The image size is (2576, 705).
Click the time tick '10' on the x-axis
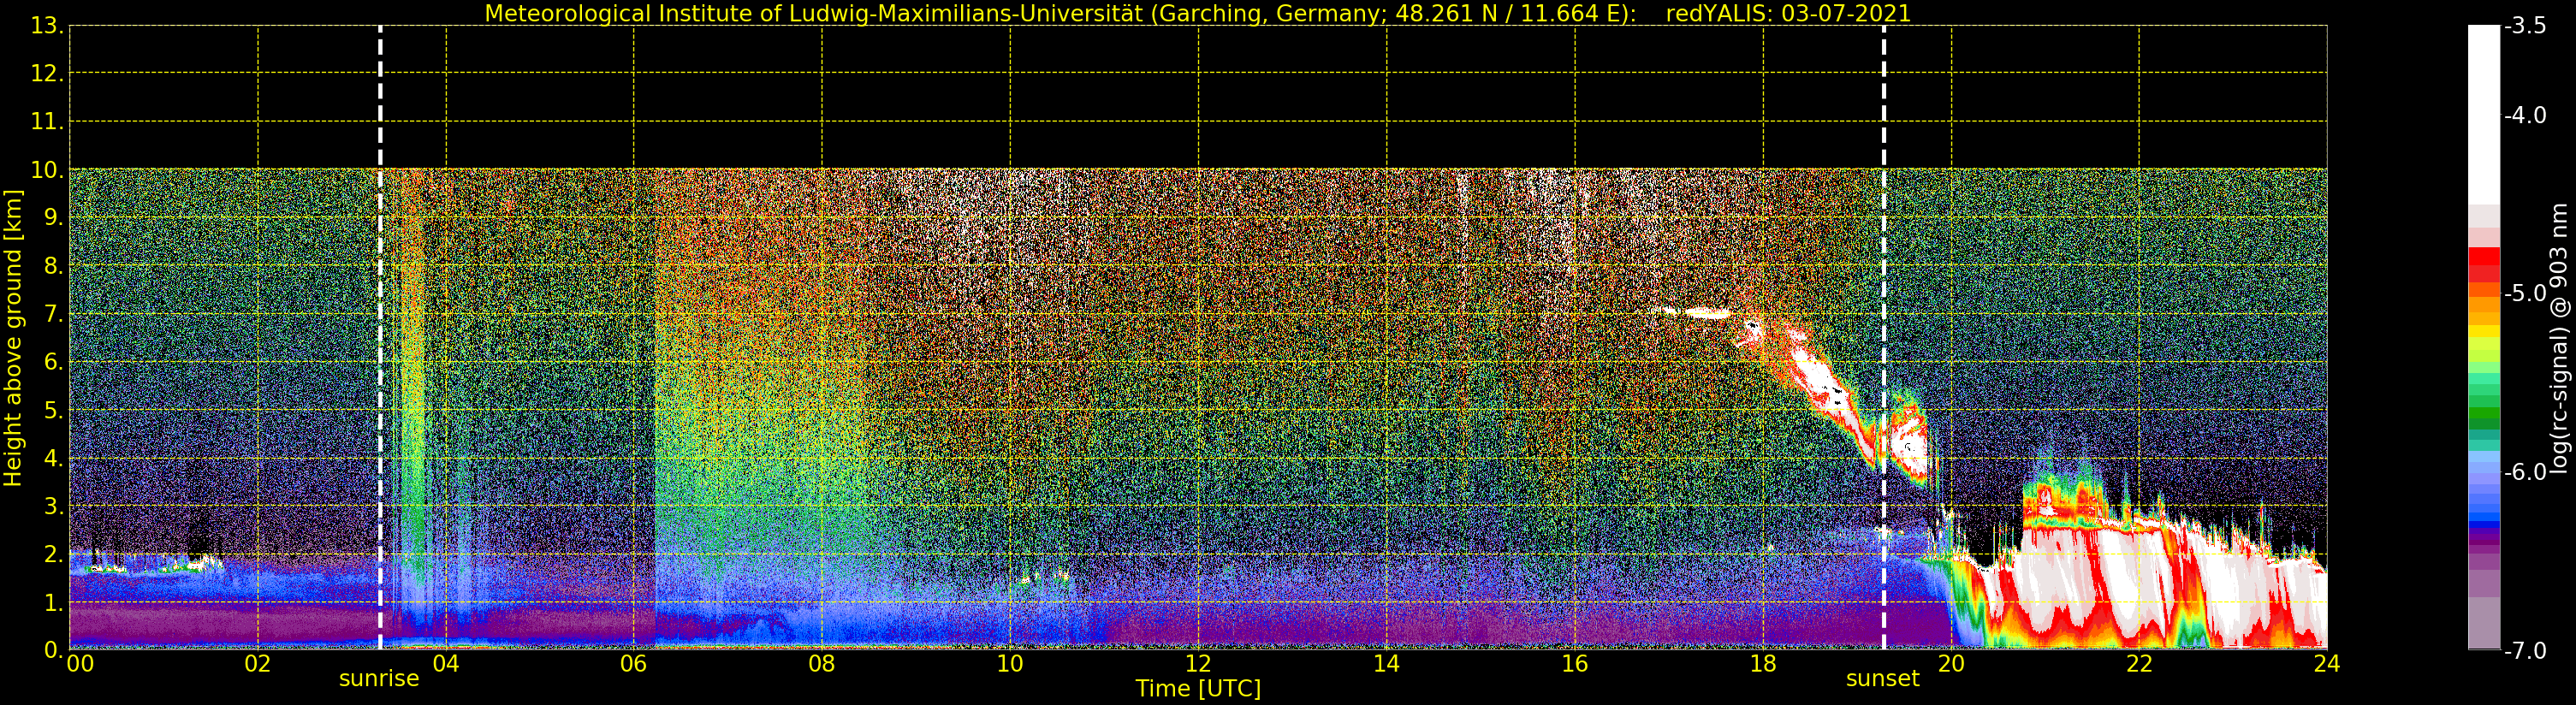[1010, 664]
